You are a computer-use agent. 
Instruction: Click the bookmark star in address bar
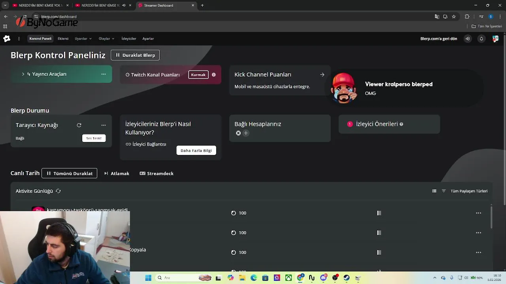tap(454, 17)
